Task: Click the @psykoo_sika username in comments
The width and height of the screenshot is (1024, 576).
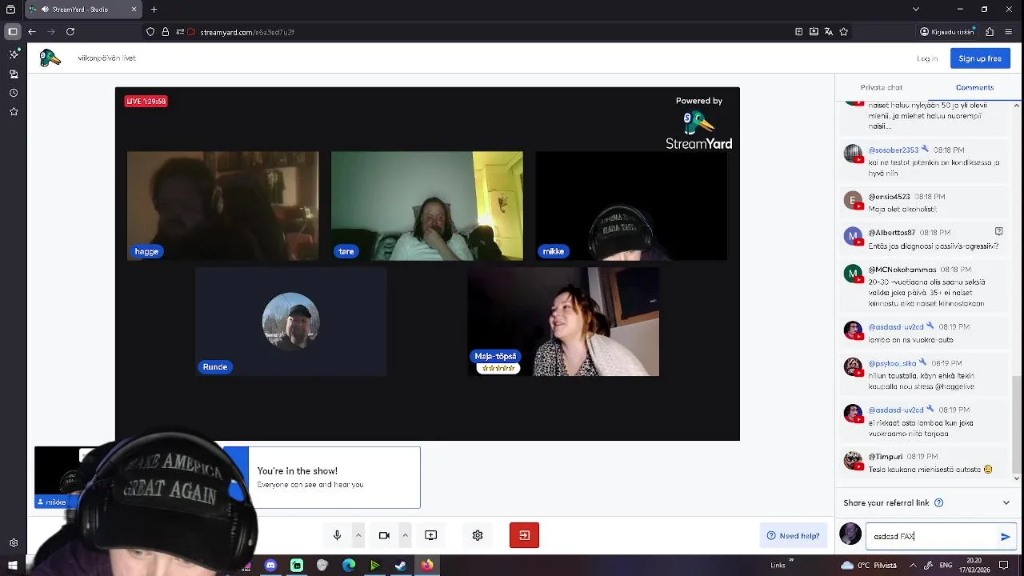Action: point(893,363)
